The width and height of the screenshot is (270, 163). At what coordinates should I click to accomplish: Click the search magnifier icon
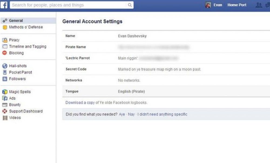click(130, 5)
